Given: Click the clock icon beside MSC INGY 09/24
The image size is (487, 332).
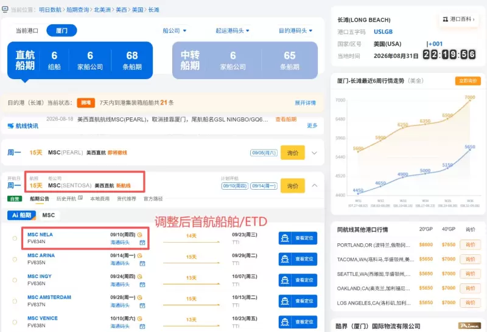Looking at the screenshot, I should click(140, 277).
